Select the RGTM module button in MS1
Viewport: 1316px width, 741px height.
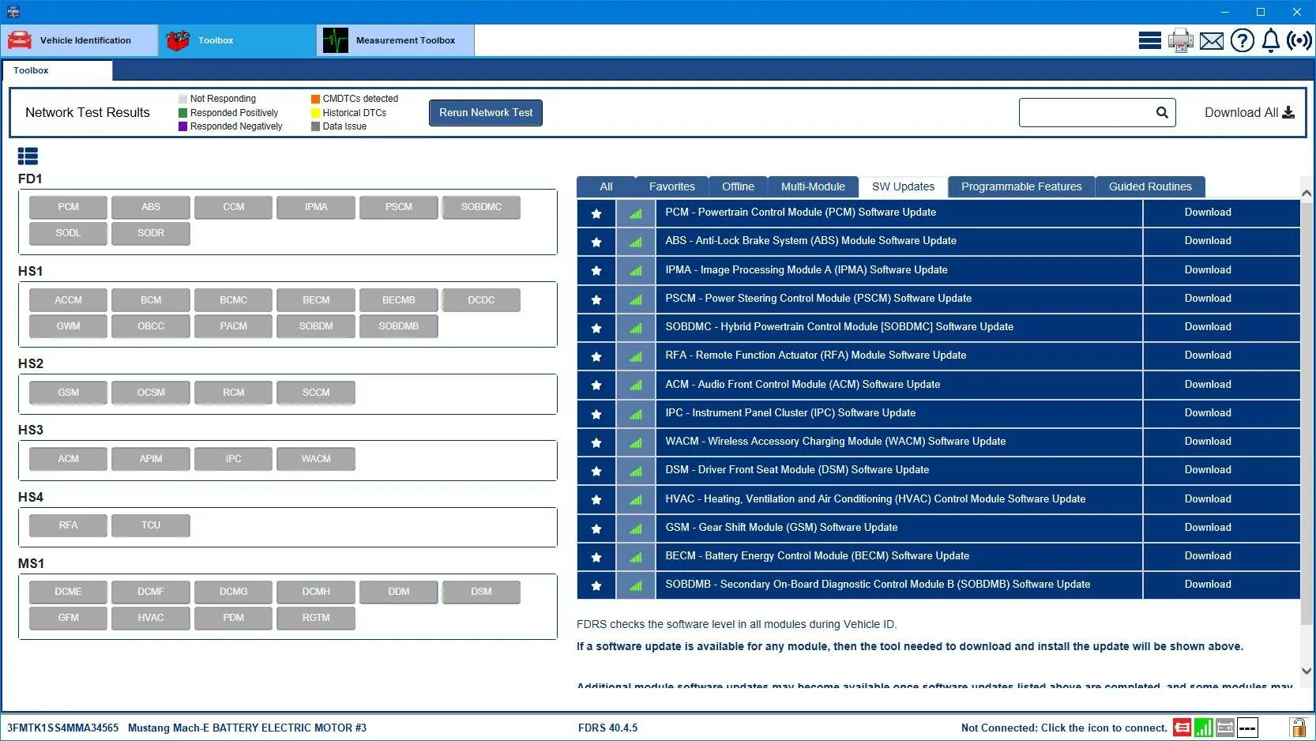(316, 618)
